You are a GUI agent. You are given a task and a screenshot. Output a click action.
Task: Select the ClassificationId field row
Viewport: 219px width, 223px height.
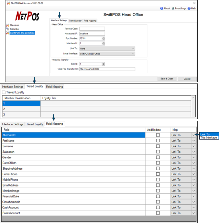pyautogui.click(x=73, y=202)
